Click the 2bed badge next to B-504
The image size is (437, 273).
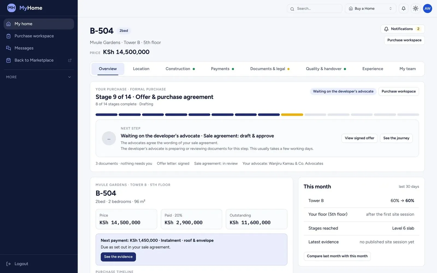124,31
